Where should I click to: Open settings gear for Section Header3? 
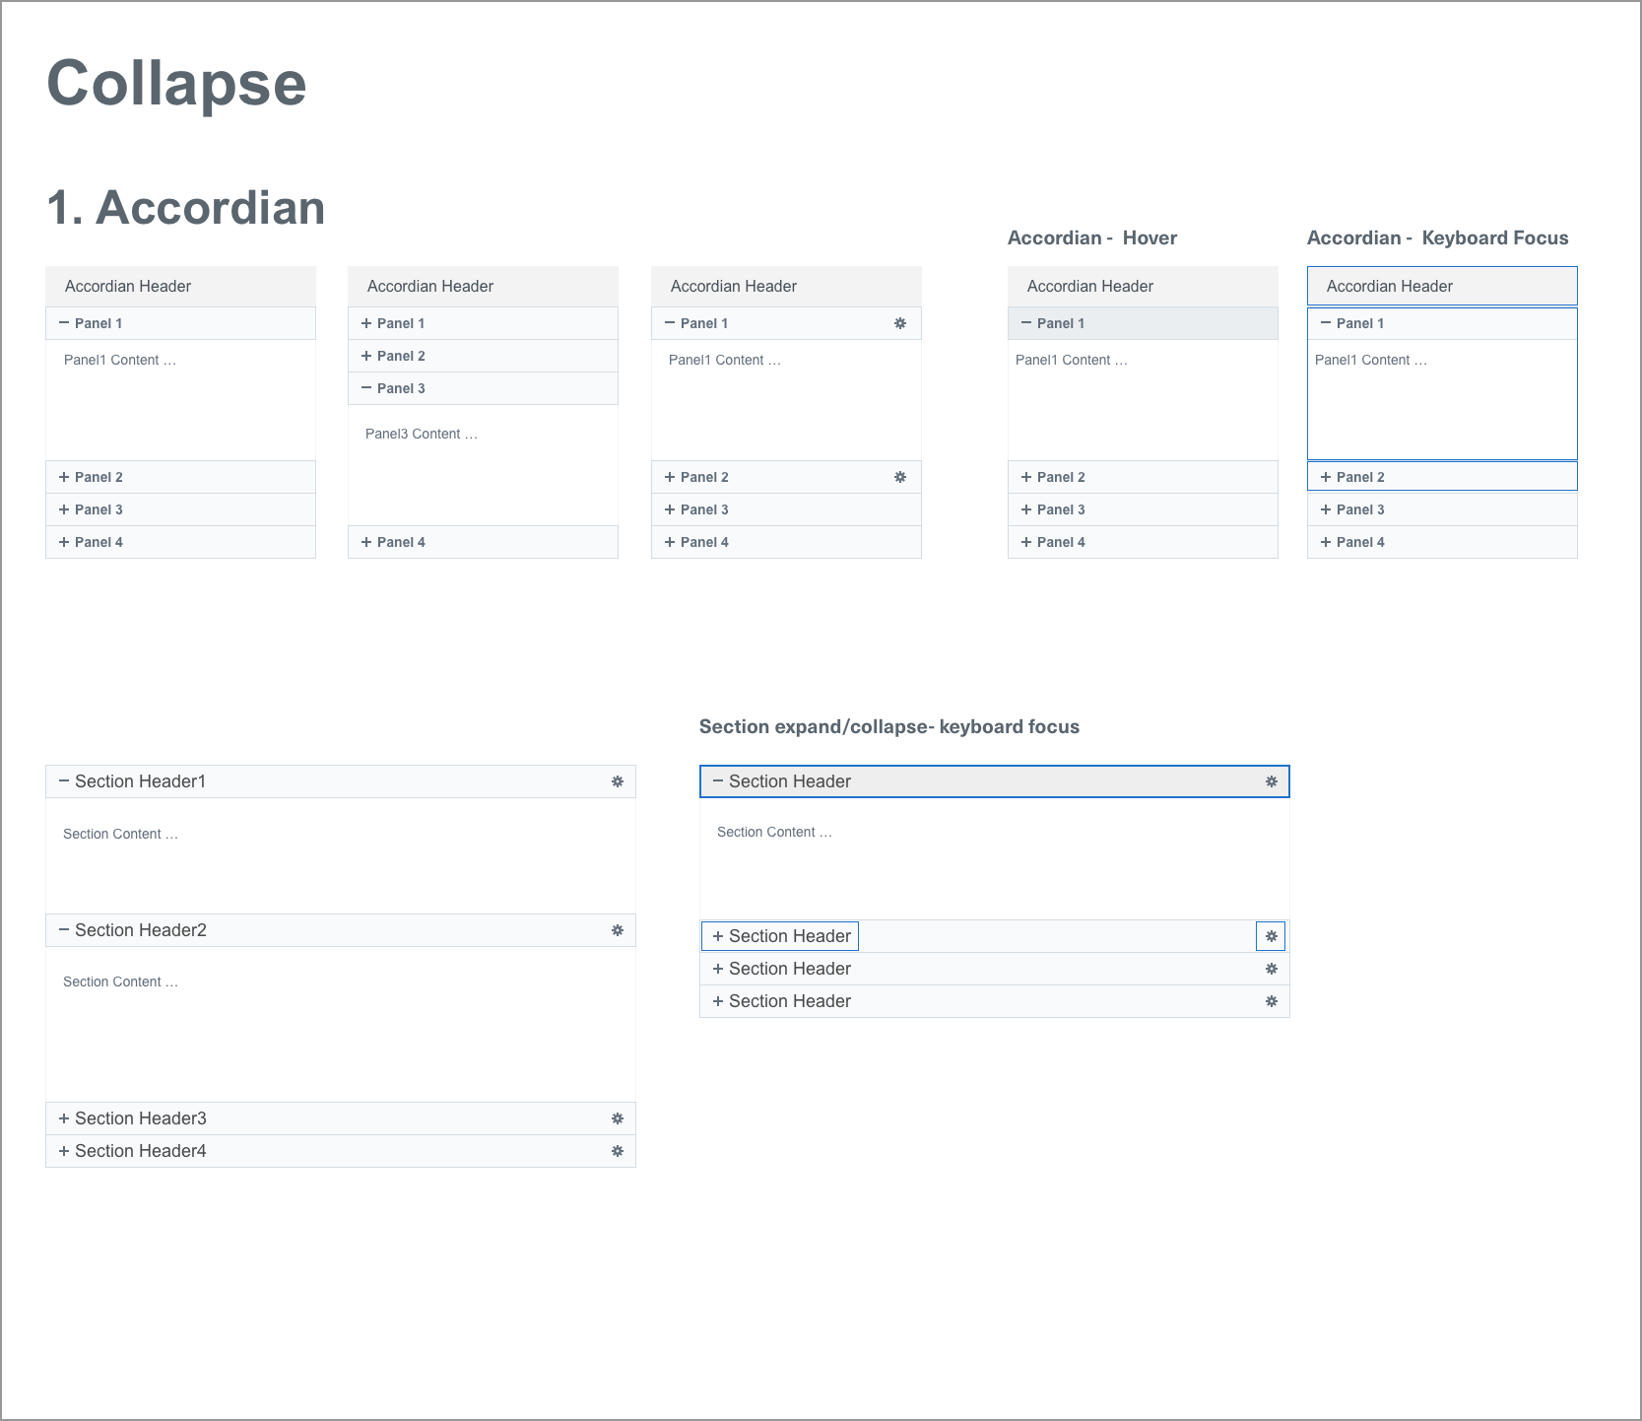coord(618,1118)
